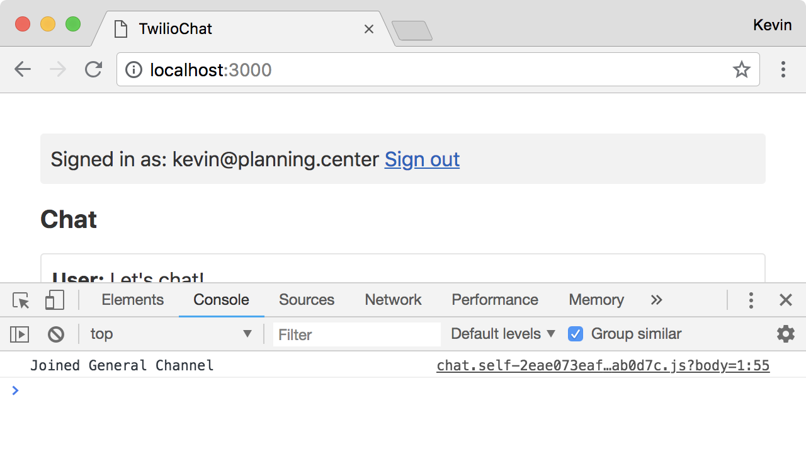Select the inspect element picker icon
The image size is (806, 456).
tap(21, 300)
